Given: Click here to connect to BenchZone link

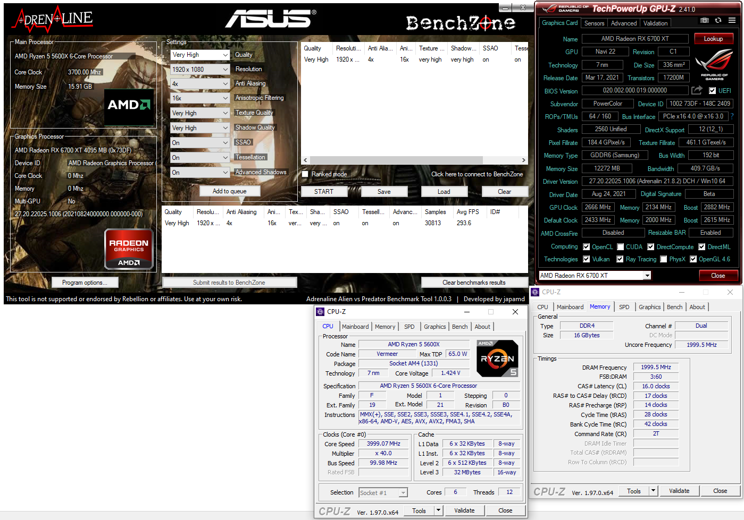Looking at the screenshot, I should point(477,174).
